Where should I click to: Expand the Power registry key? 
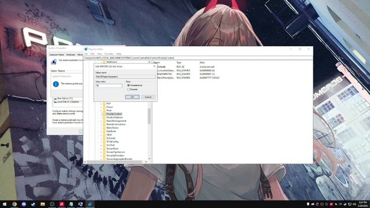(101, 107)
